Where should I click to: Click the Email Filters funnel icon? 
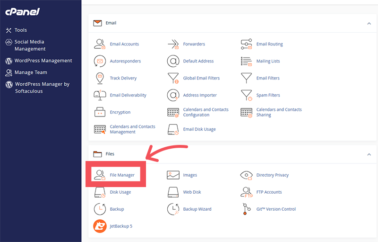click(x=246, y=78)
